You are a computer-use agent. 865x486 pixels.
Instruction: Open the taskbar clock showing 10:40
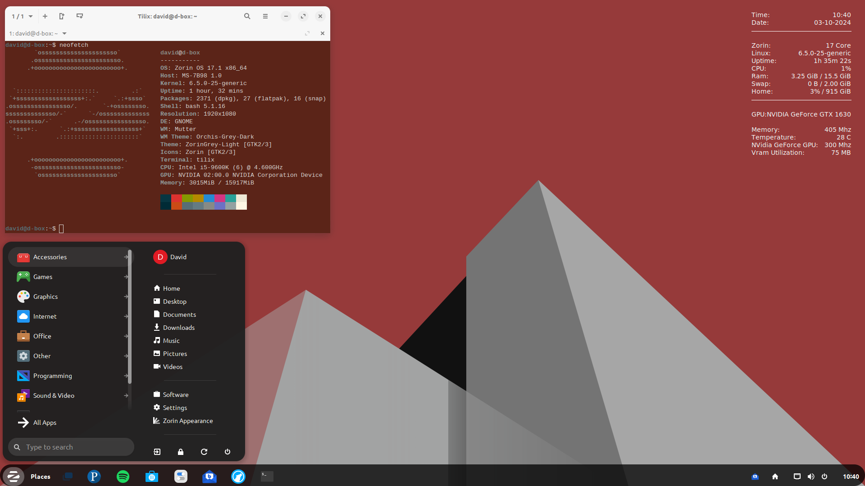(851, 477)
